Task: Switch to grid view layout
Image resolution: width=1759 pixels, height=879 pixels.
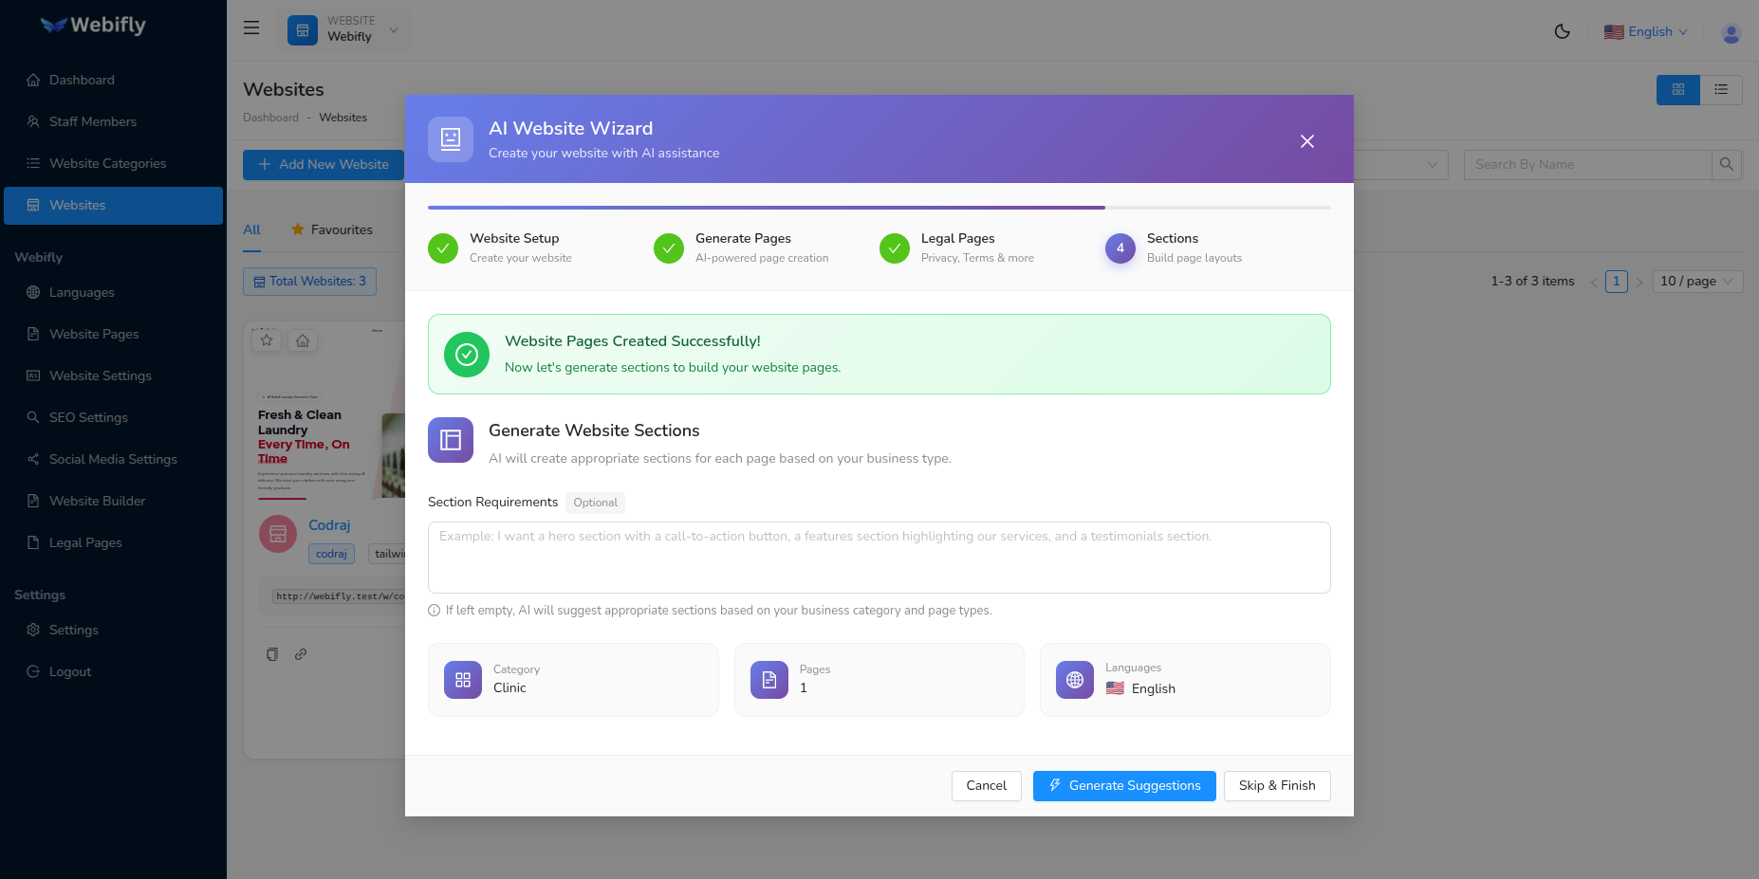Action: [1677, 90]
